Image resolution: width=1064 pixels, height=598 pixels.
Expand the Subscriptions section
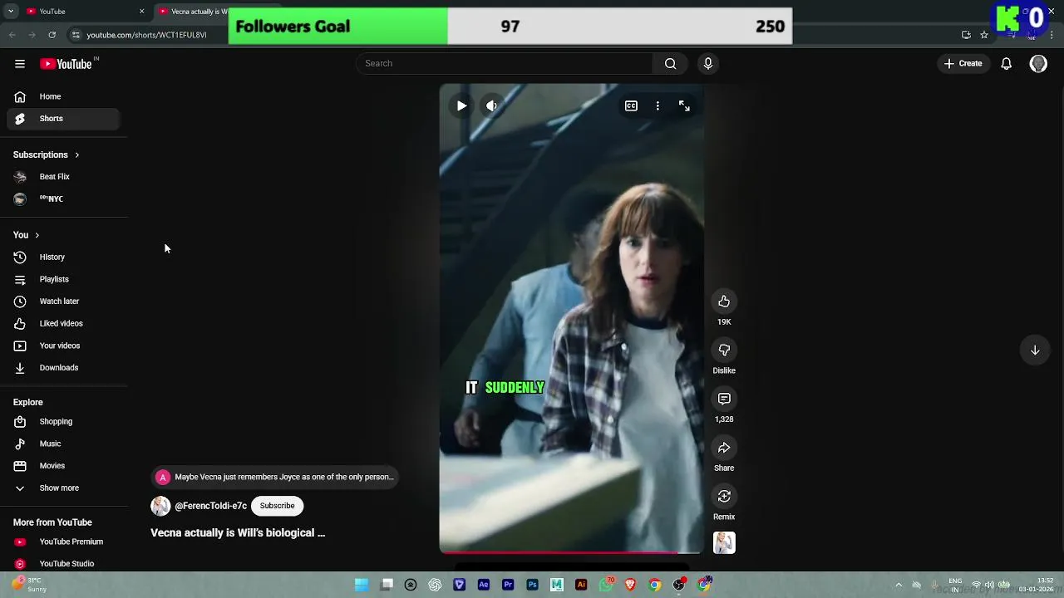47,154
